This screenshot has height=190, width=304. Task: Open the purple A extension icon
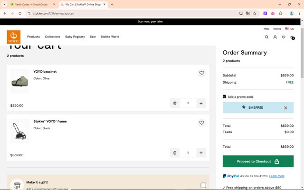[x=265, y=13]
